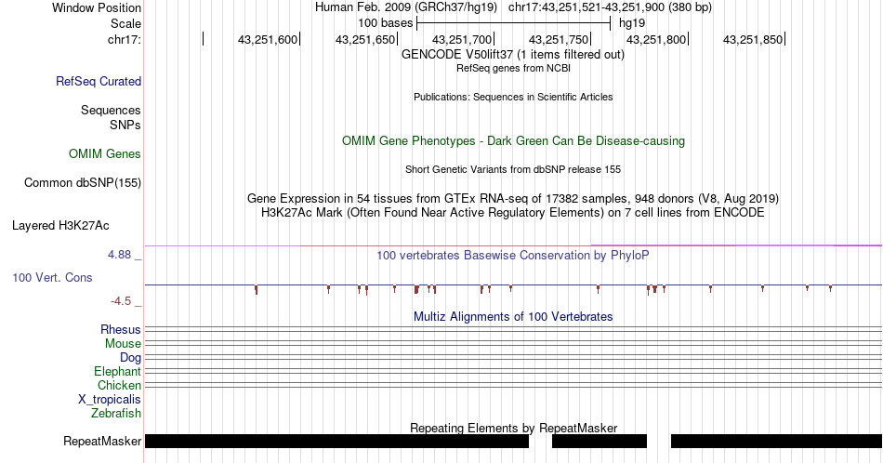The image size is (883, 463).
Task: Click Short Genetic Variants from dbSNP title
Action: click(x=513, y=169)
